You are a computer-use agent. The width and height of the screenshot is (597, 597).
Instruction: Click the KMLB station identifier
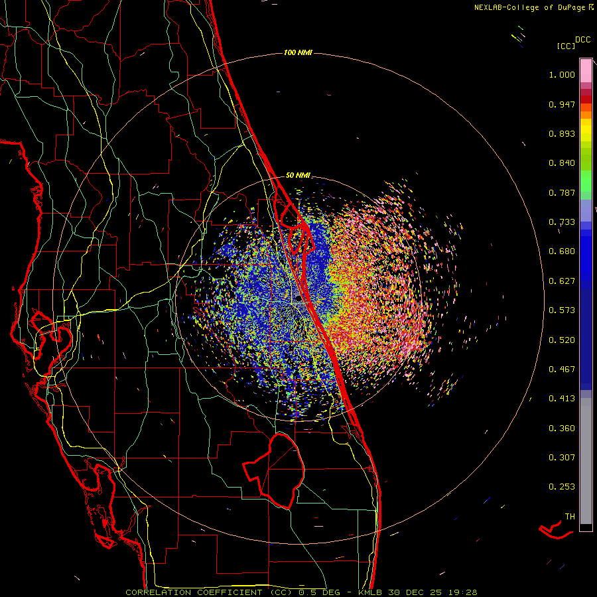coord(369,592)
